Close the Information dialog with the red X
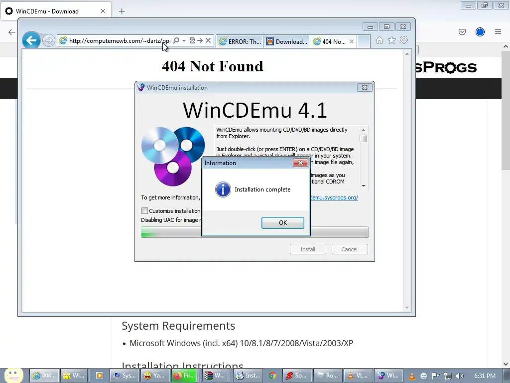Viewport: 510px width, 383px height. coord(300,163)
